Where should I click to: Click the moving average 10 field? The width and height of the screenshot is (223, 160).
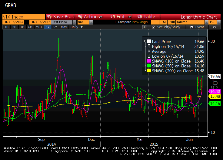click(x=155, y=22)
